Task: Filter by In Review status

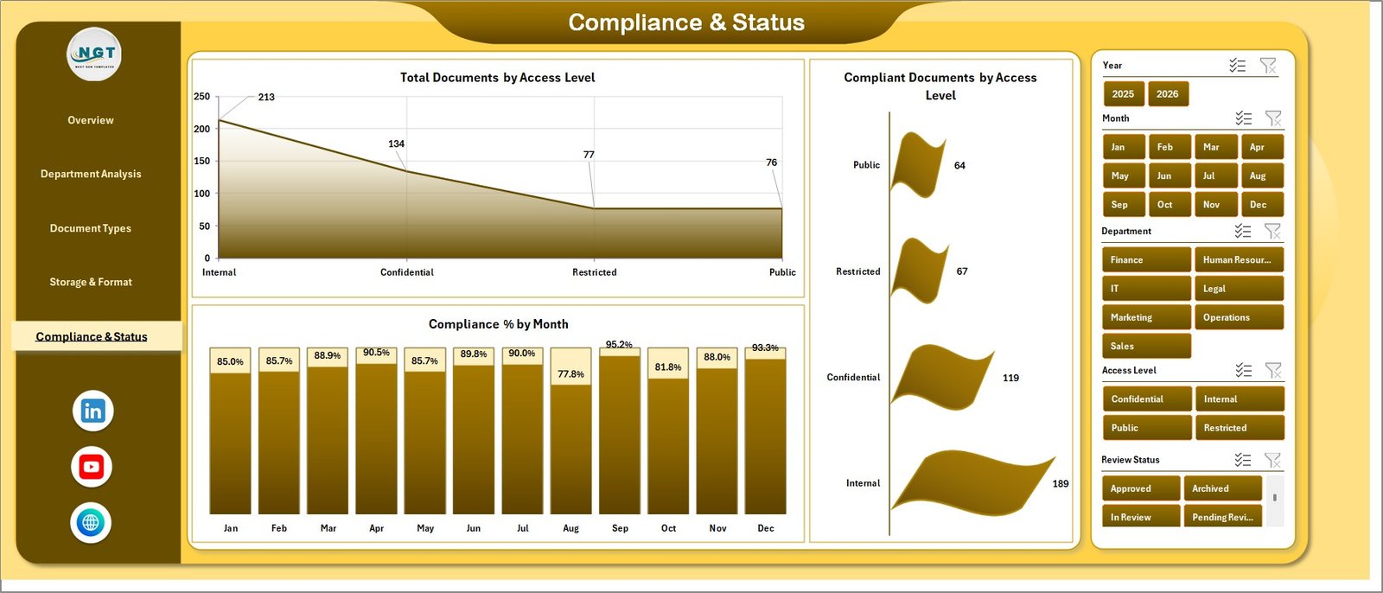Action: point(1141,517)
